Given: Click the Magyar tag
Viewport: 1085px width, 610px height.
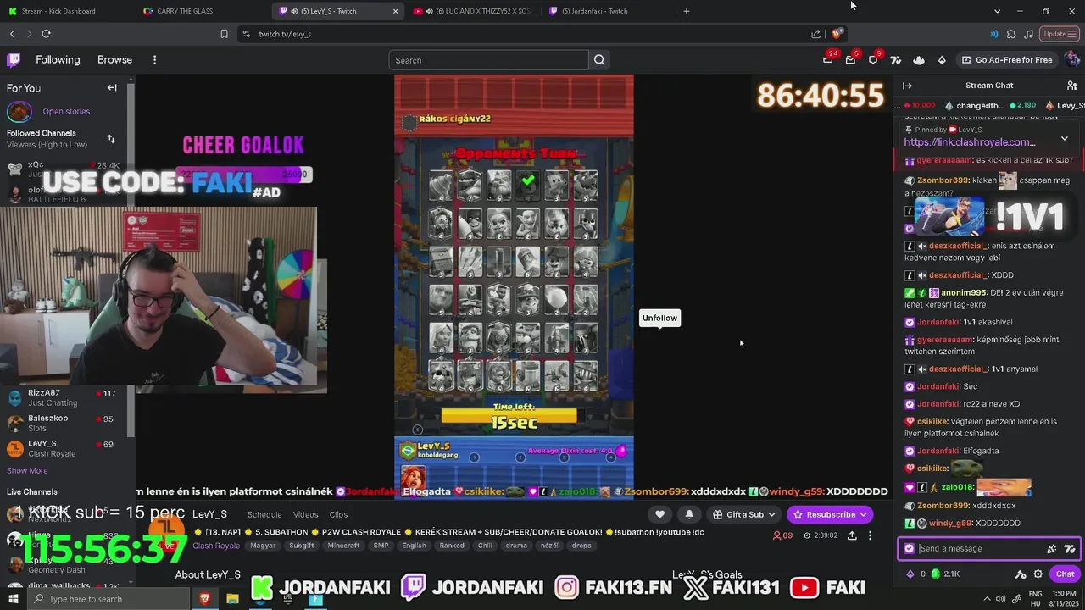Looking at the screenshot, I should (x=263, y=546).
